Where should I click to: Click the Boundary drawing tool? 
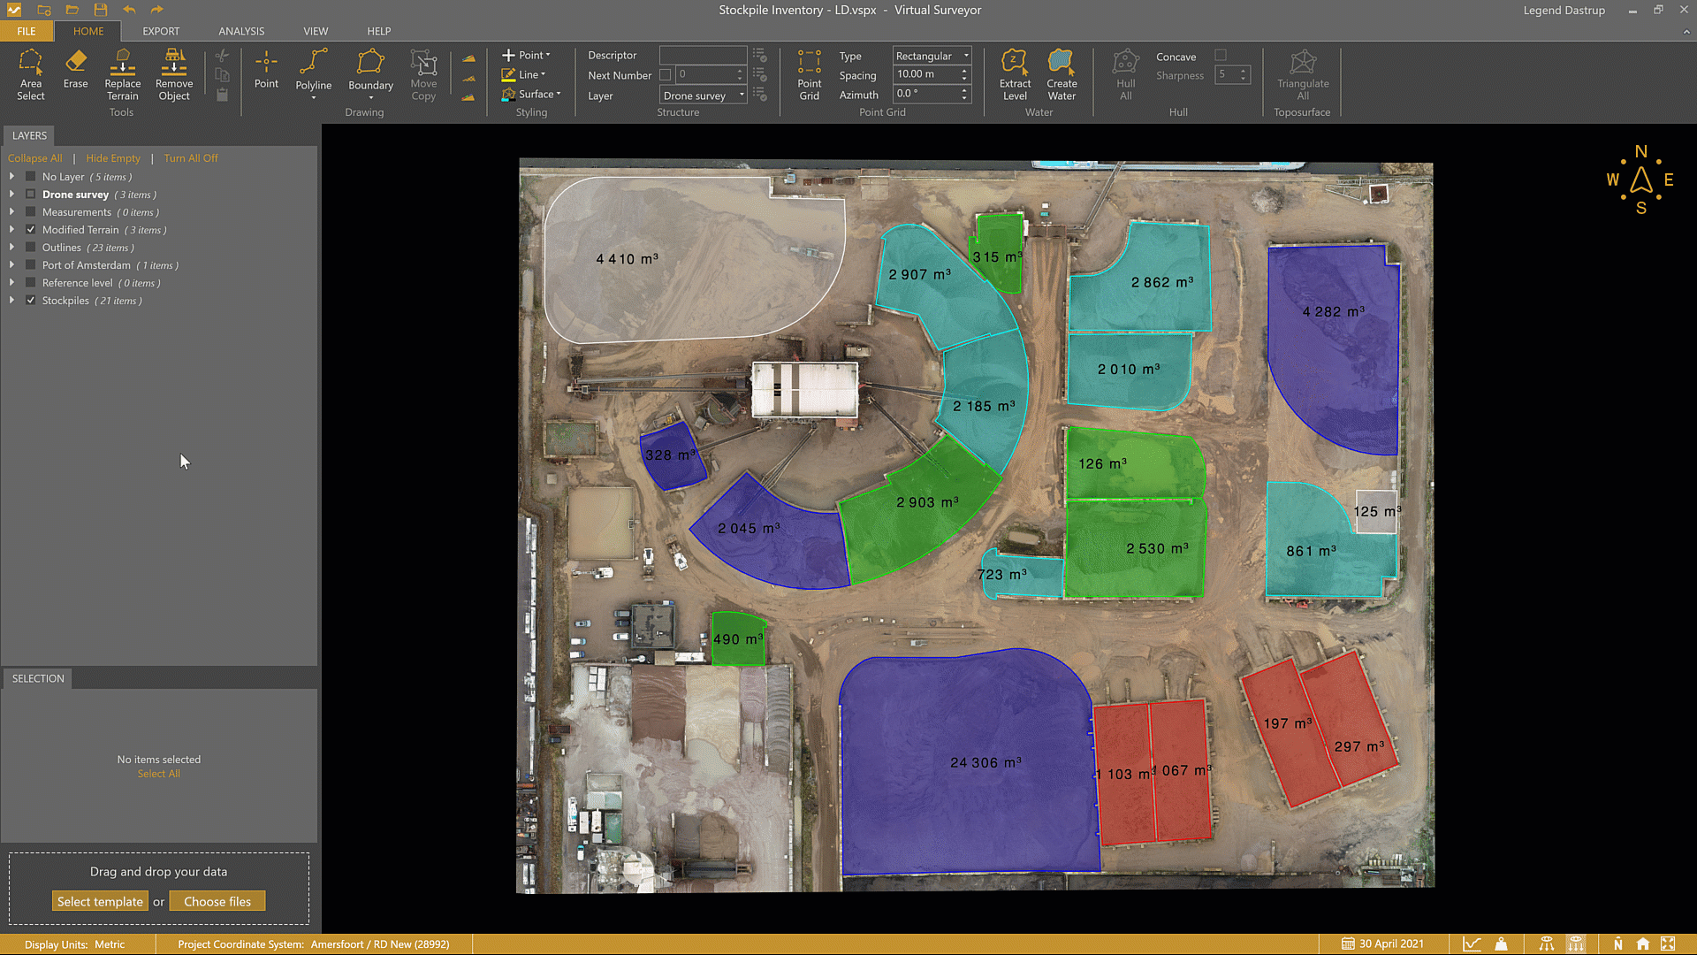click(370, 71)
